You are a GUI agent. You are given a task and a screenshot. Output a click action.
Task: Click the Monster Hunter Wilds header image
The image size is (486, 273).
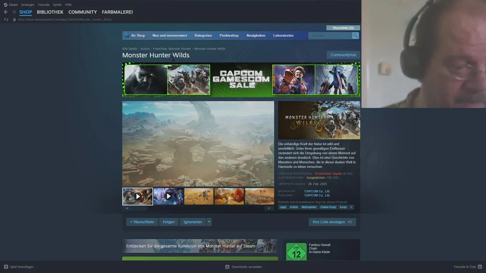click(319, 120)
